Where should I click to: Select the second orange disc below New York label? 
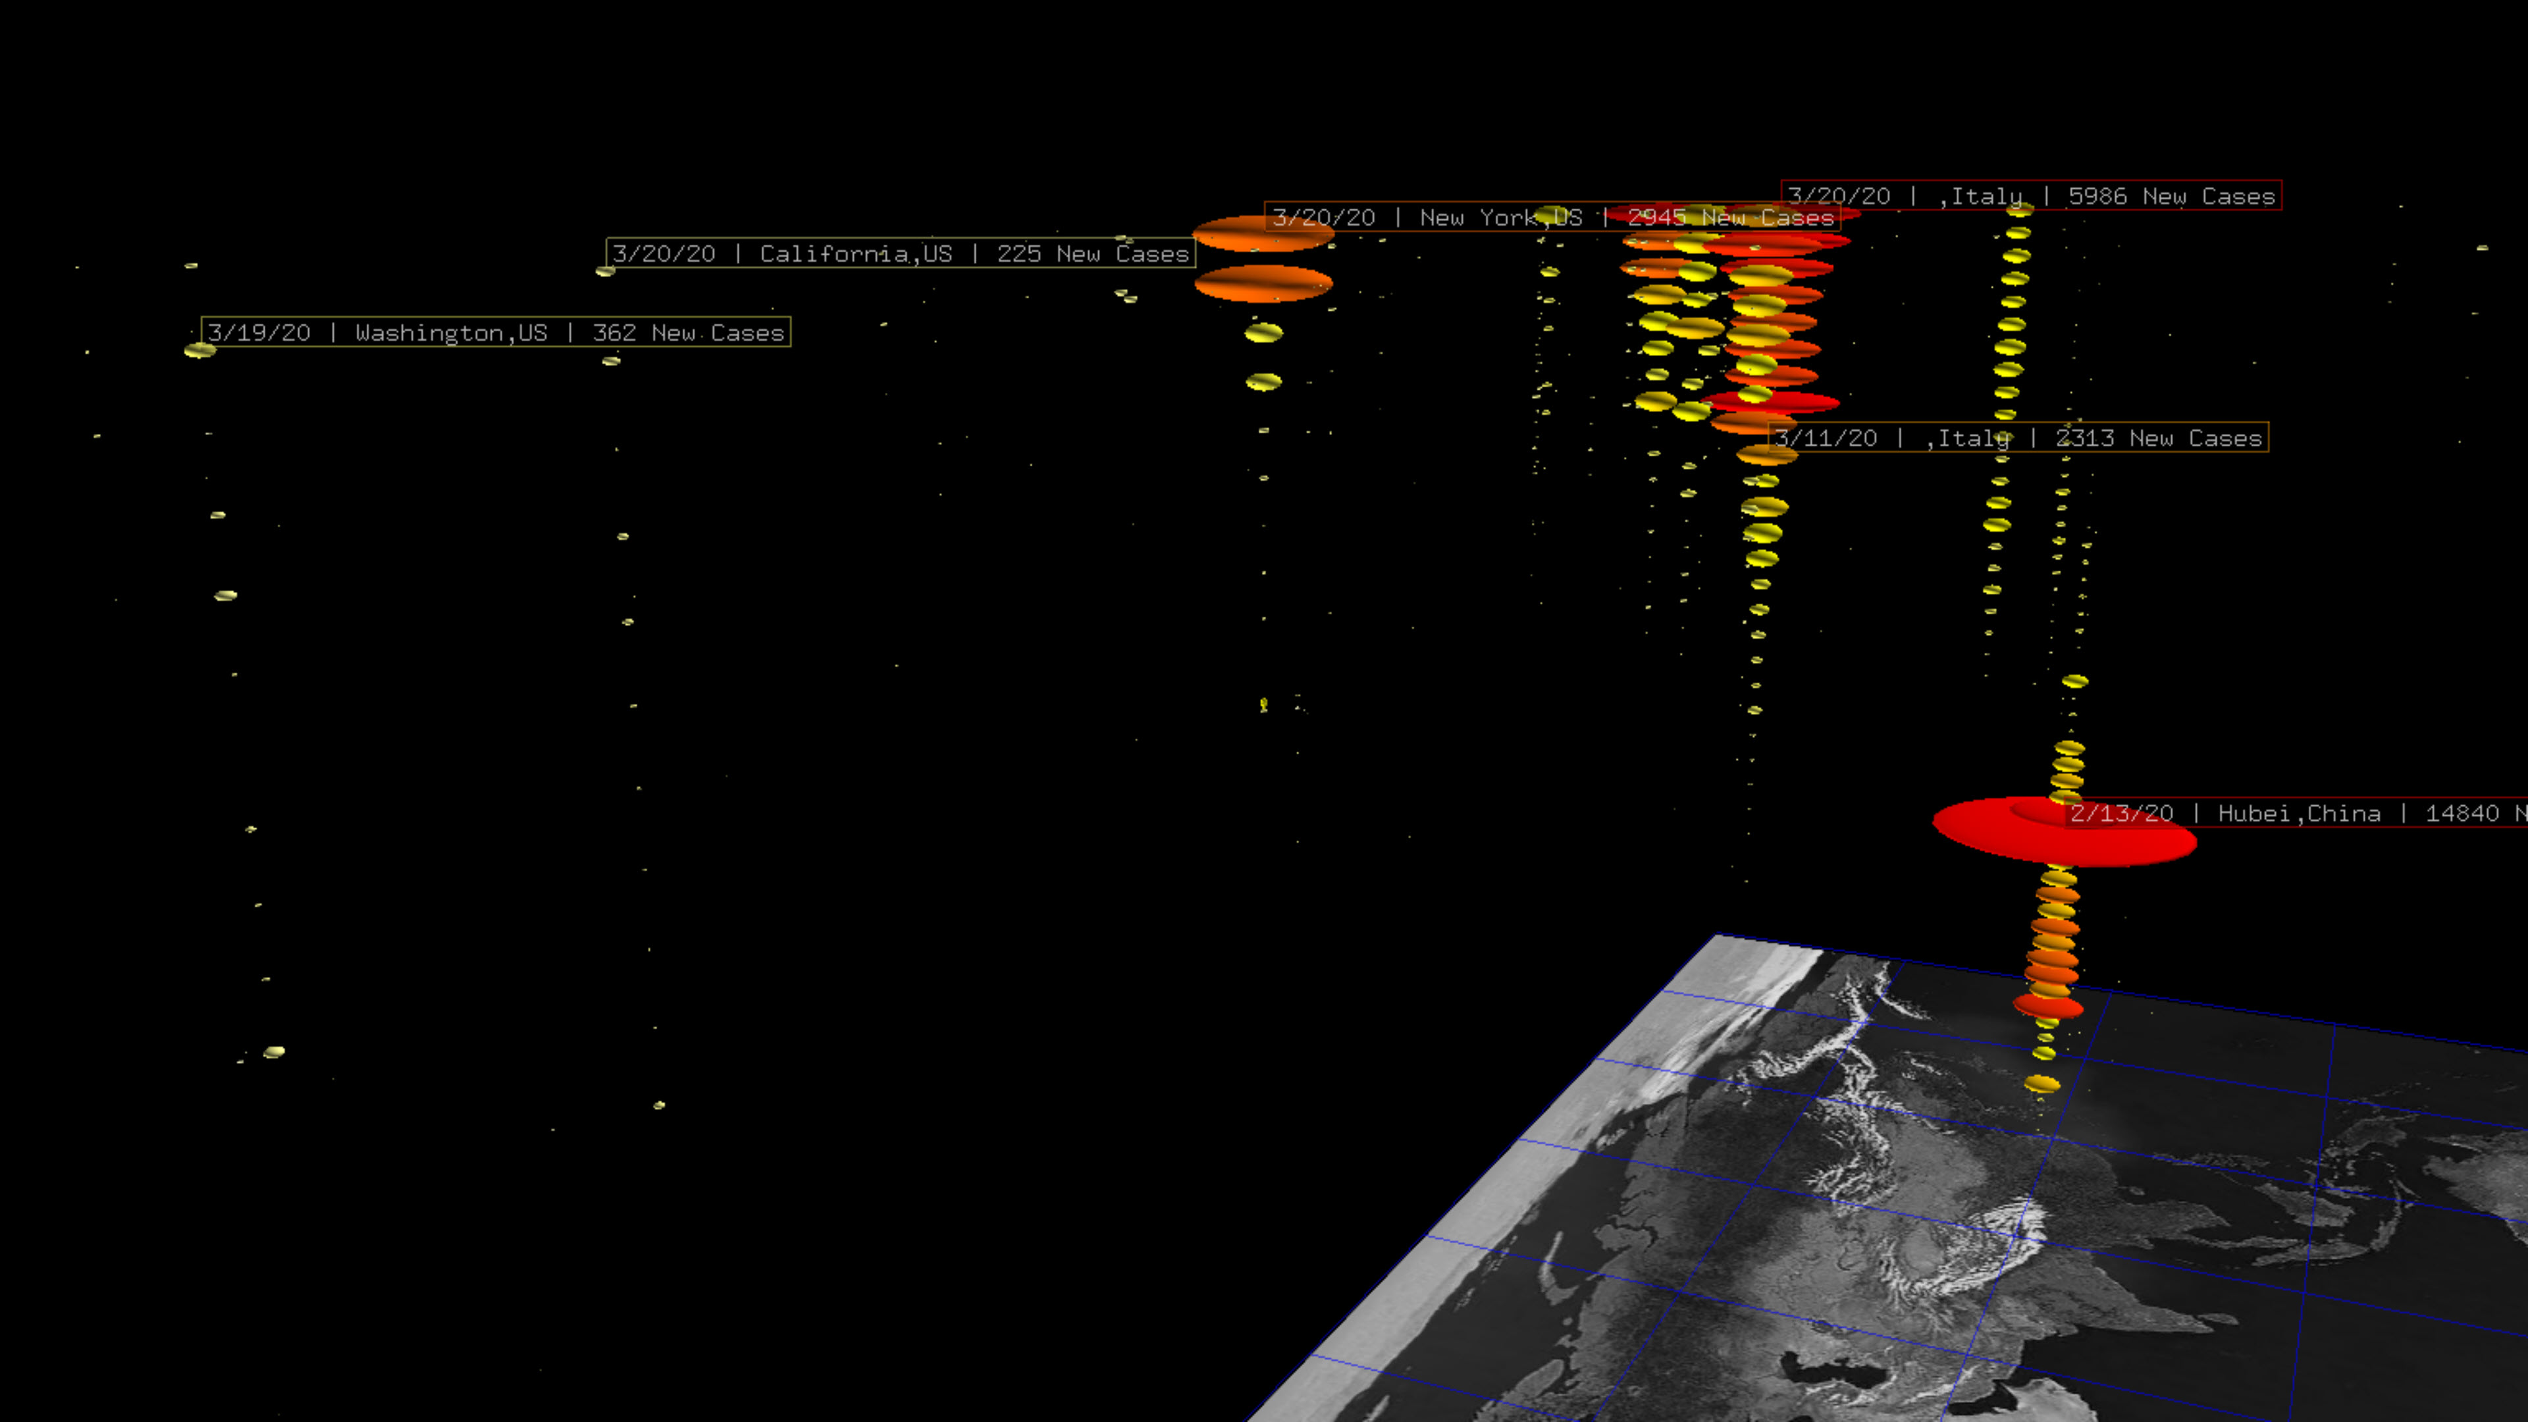coord(1263,284)
